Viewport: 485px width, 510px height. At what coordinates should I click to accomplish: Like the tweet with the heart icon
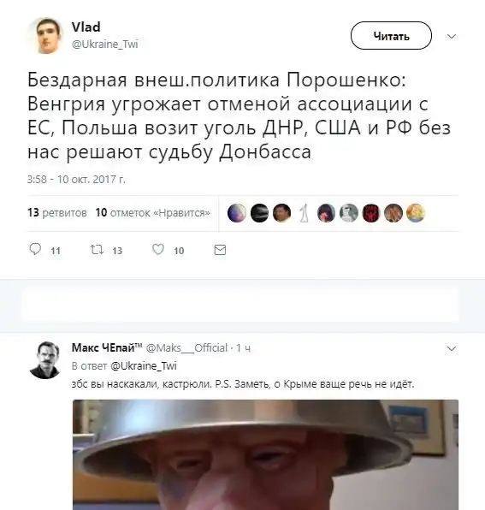pos(158,250)
